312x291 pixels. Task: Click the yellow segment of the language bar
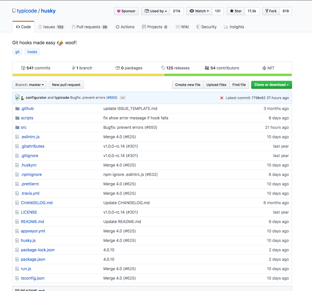tap(86, 75)
